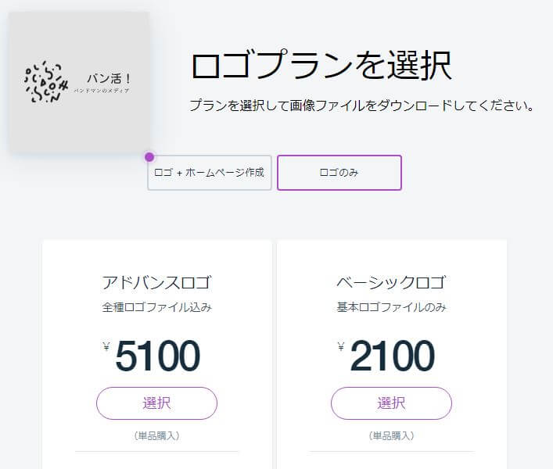
Task: Click the アドバンスロゴ plan title
Action: point(156,283)
